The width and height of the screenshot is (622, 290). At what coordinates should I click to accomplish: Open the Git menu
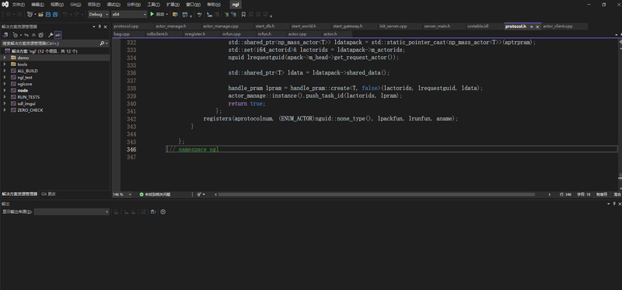point(75,5)
